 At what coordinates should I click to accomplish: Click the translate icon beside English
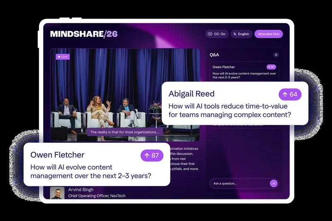[234, 34]
